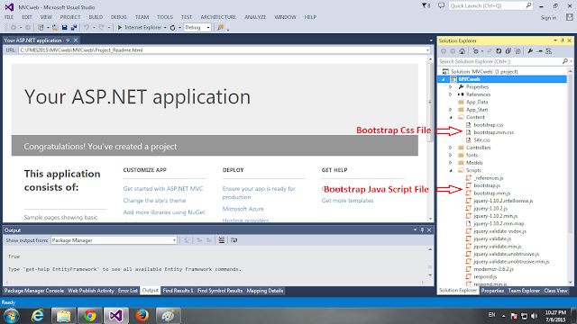Toggle auto-hide pin on Solution Explorer
The width and height of the screenshot is (577, 324).
pyautogui.click(x=563, y=40)
